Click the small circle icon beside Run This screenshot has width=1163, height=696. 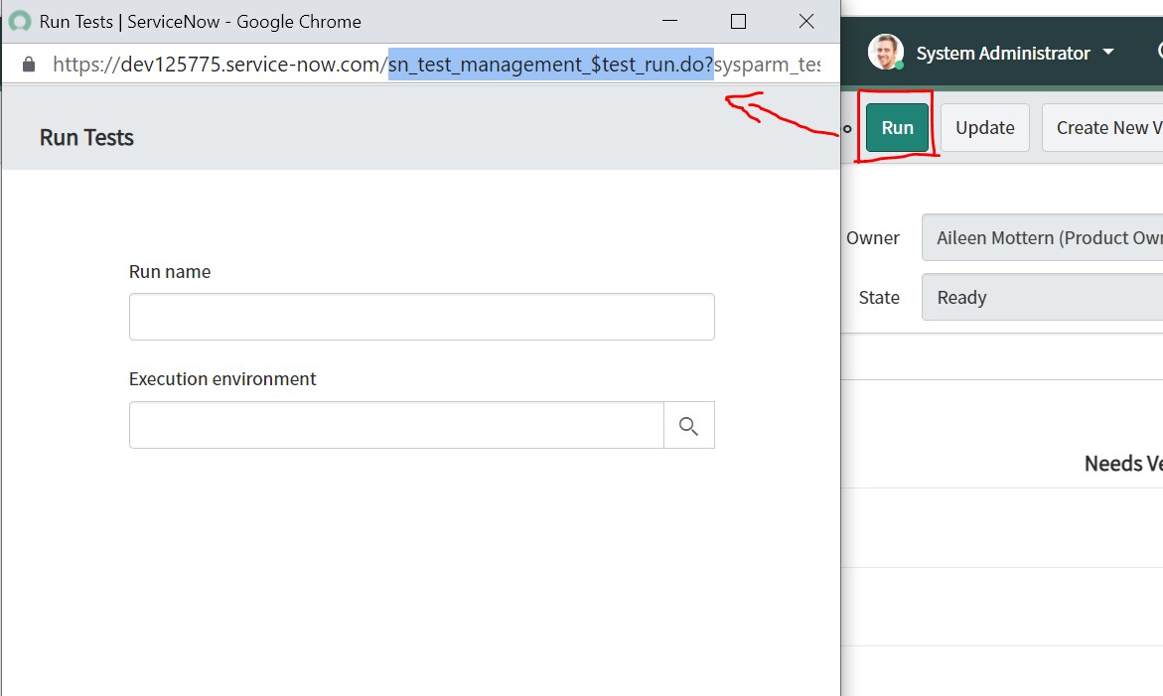click(x=845, y=129)
